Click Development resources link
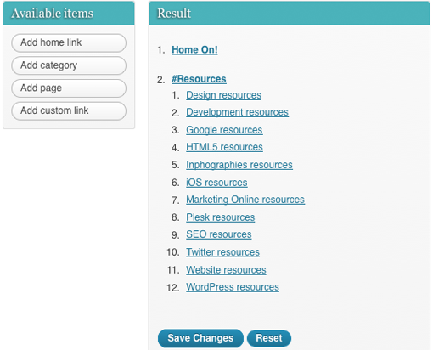Viewport: 433px width, 350px height. coord(237,112)
